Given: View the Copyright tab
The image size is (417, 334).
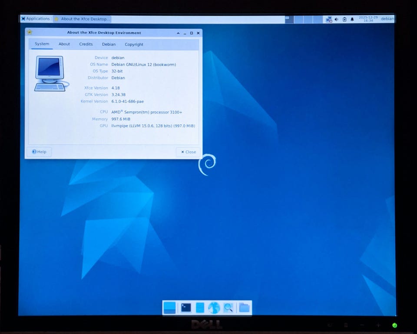Looking at the screenshot, I should tap(134, 44).
